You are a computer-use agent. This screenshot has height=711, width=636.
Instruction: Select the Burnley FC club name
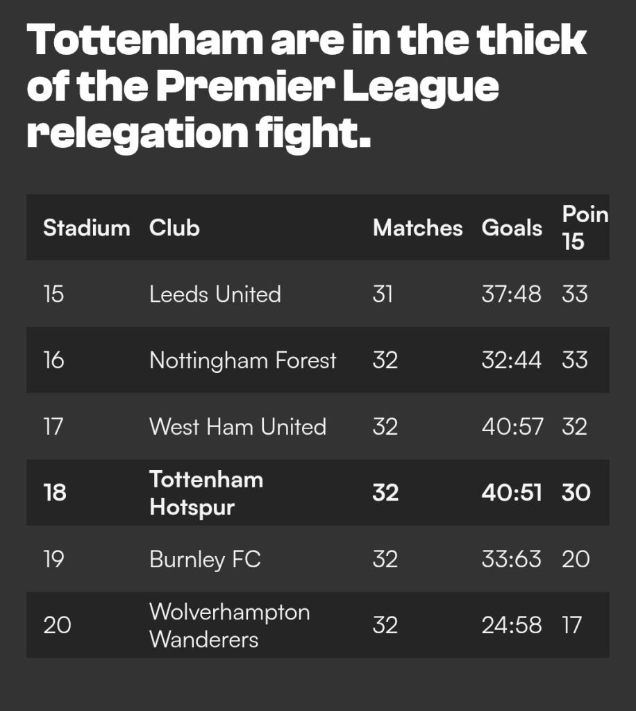coord(205,559)
